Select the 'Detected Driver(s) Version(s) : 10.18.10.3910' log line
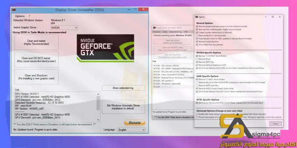297x148 pixels. [39, 103]
